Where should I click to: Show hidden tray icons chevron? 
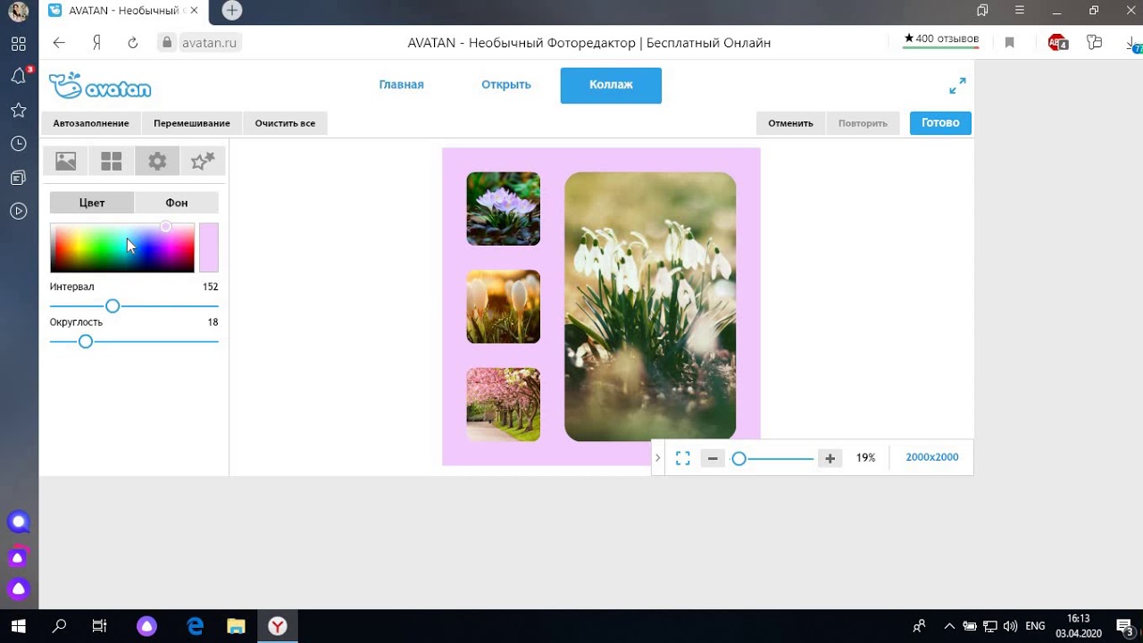click(x=949, y=626)
